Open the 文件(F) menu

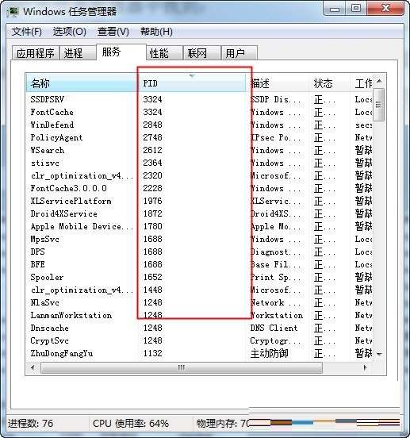pyautogui.click(x=26, y=32)
